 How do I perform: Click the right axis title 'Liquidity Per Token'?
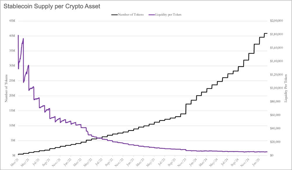[286, 88]
